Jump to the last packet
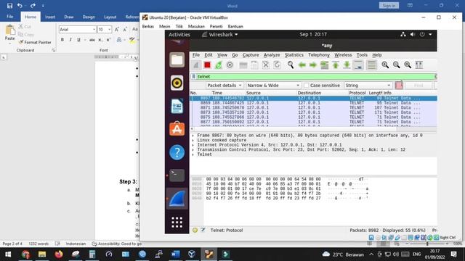Viewport: 465px width, 261px height. point(347,65)
